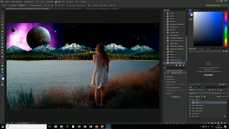Open the Файл menu
The width and height of the screenshot is (229, 129).
point(7,2)
